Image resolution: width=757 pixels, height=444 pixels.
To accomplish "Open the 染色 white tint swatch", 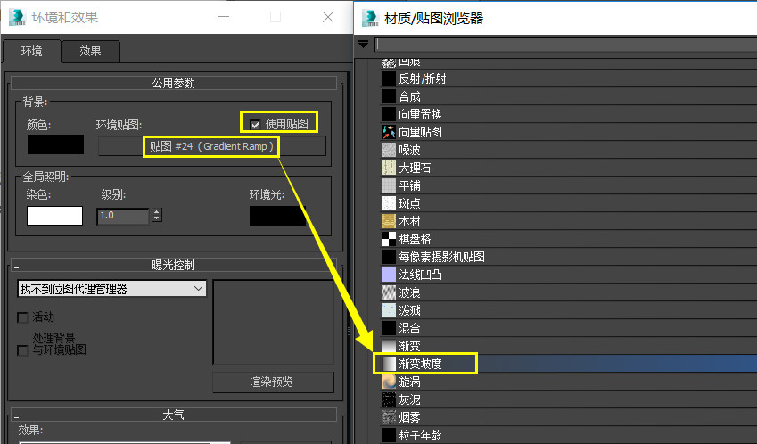I will [x=54, y=216].
